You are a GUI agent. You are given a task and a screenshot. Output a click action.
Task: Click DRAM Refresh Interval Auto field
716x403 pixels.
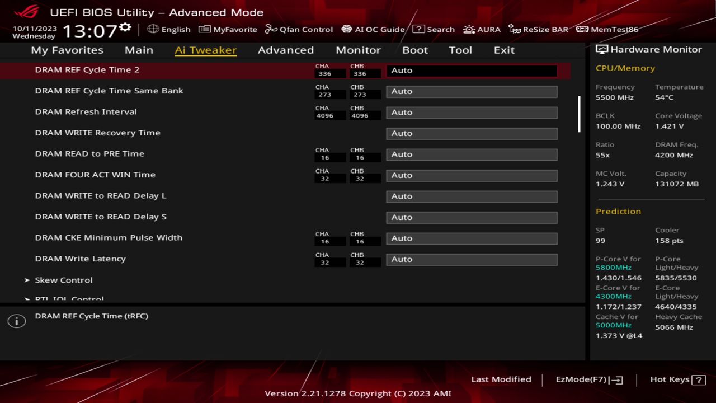pos(472,113)
